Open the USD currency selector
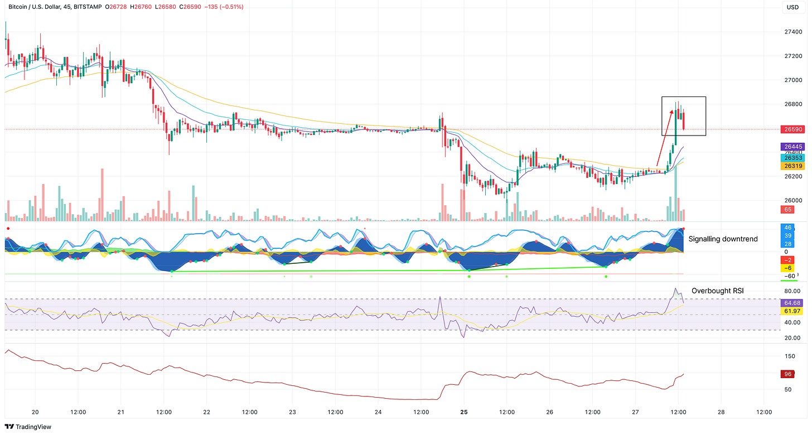812x435 pixels. [x=792, y=7]
